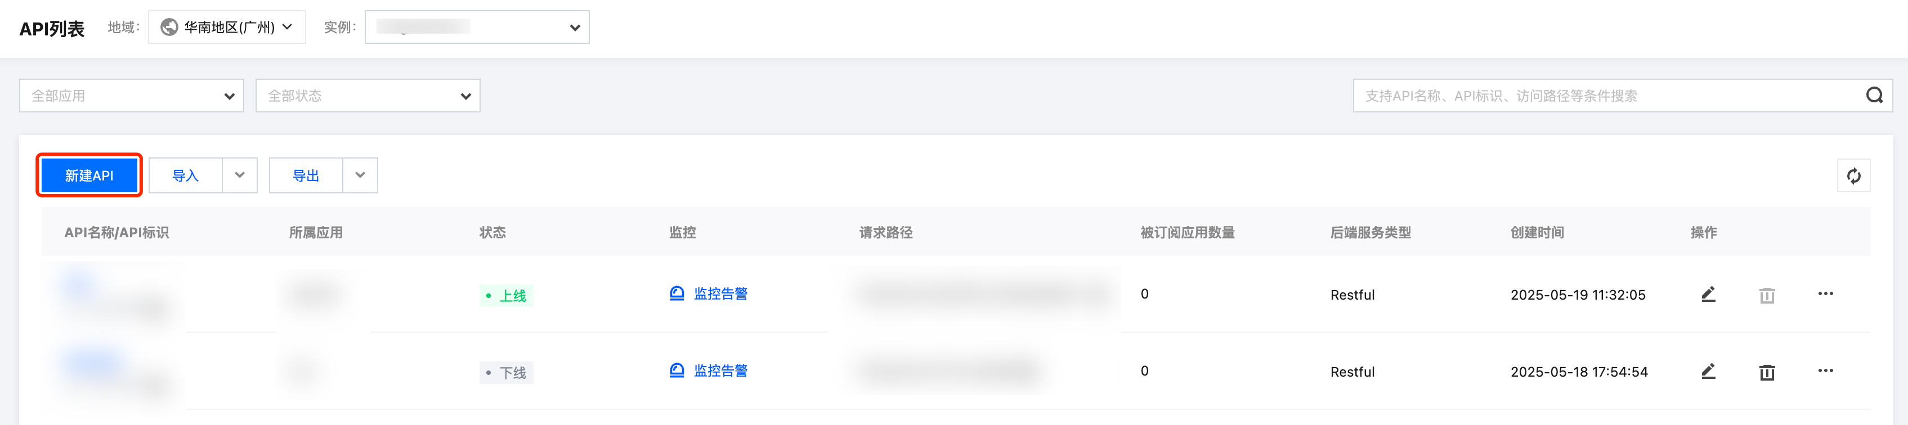Expand the 全部状态 status filter
The height and width of the screenshot is (425, 1908).
pyautogui.click(x=368, y=96)
